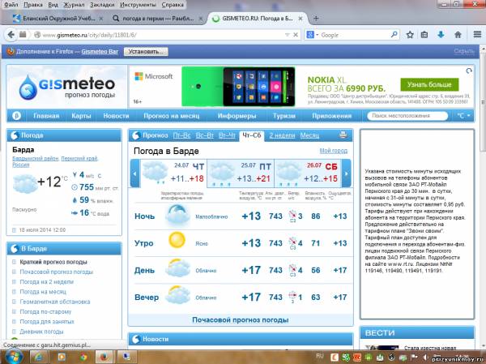Open media player from the taskbar
The width and height of the screenshot is (486, 364).
tap(62, 358)
